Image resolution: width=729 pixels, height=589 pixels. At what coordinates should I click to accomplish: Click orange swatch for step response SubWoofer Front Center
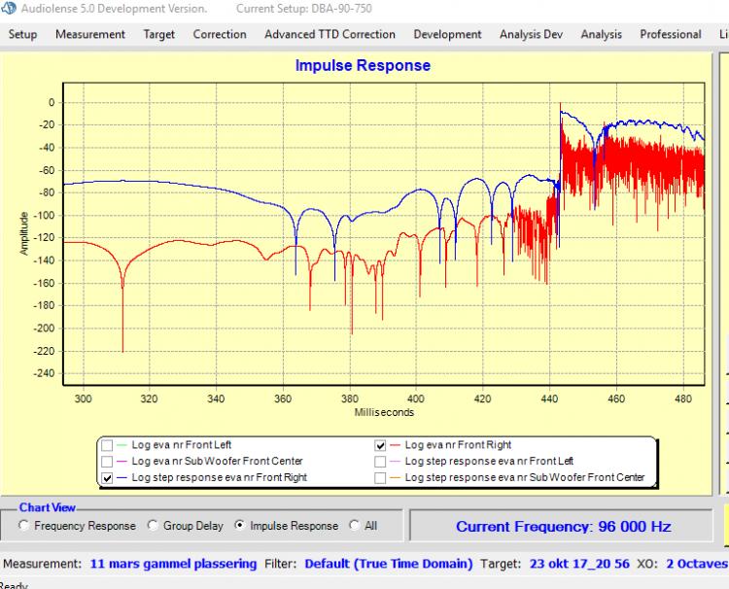pyautogui.click(x=396, y=478)
